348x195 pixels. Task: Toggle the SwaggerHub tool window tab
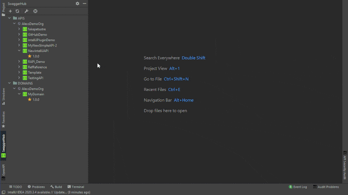coord(3,146)
